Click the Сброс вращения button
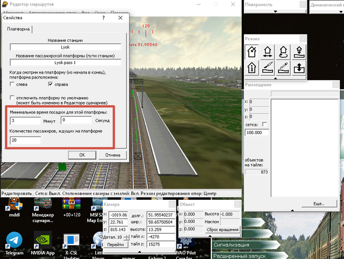Image resolution: width=344 pixels, height=259 pixels. [223, 229]
